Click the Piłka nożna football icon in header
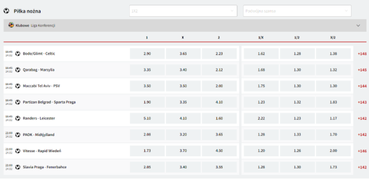The image size is (369, 185). coord(6,11)
